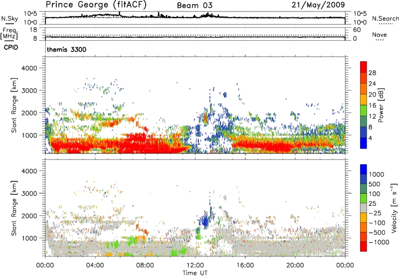Click the 'Freq. [MHz]' label
Image resolution: width=399 pixels, height=276 pixels.
(9, 33)
